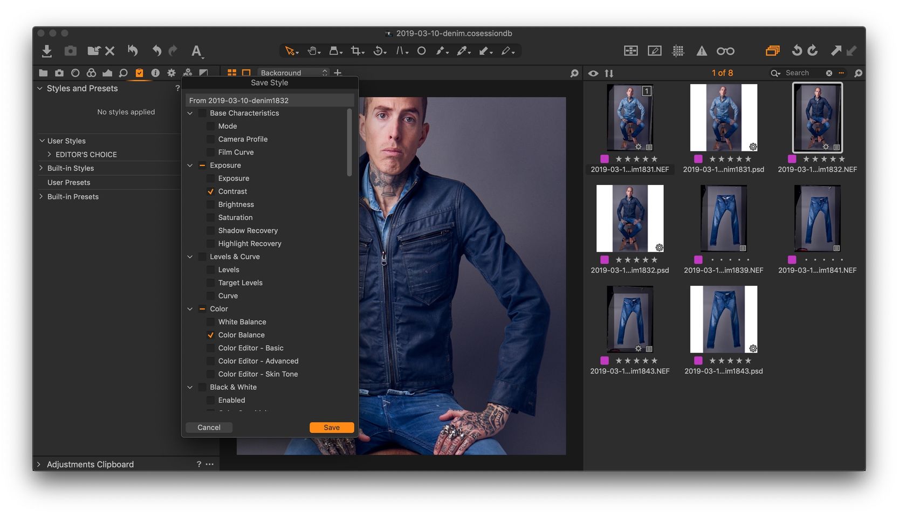Select the Draw Mask brush tool
The height and width of the screenshot is (523, 906).
tap(442, 51)
